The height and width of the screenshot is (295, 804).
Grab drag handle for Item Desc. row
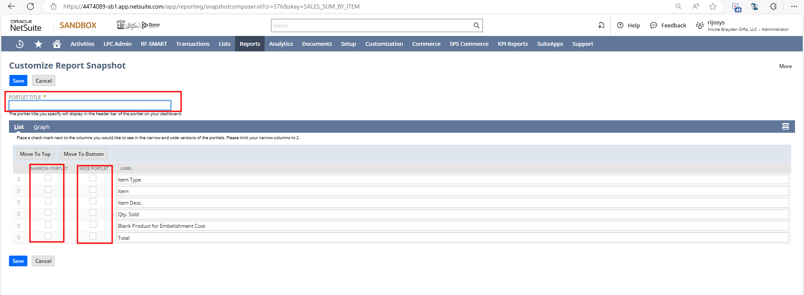point(19,203)
